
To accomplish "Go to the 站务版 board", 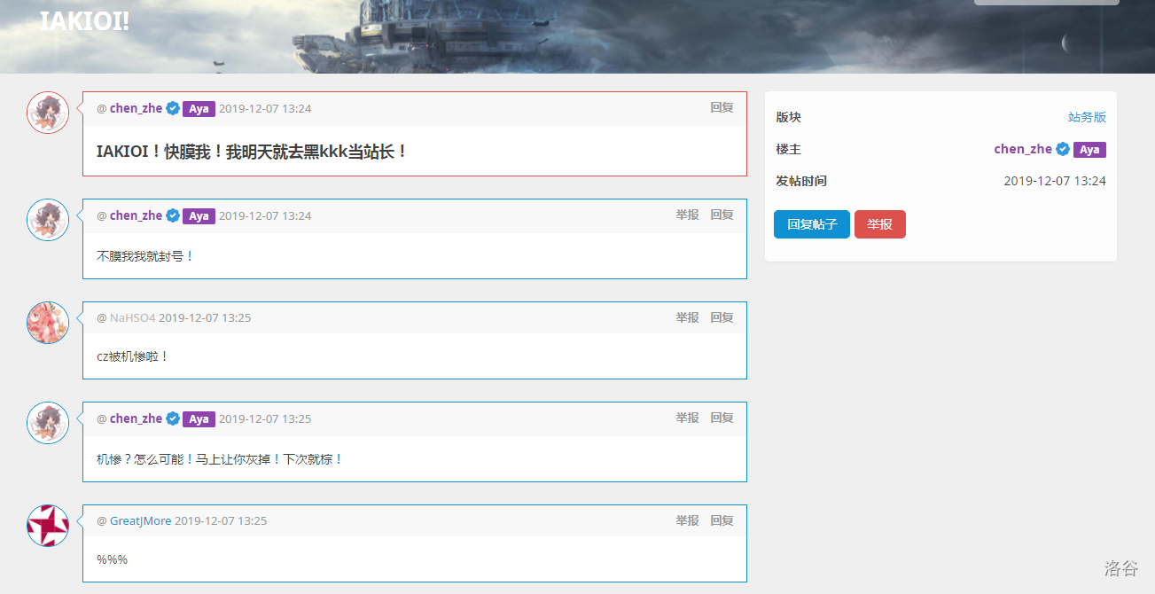I will [x=1087, y=117].
